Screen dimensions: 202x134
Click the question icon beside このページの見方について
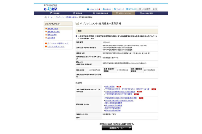coord(46,47)
